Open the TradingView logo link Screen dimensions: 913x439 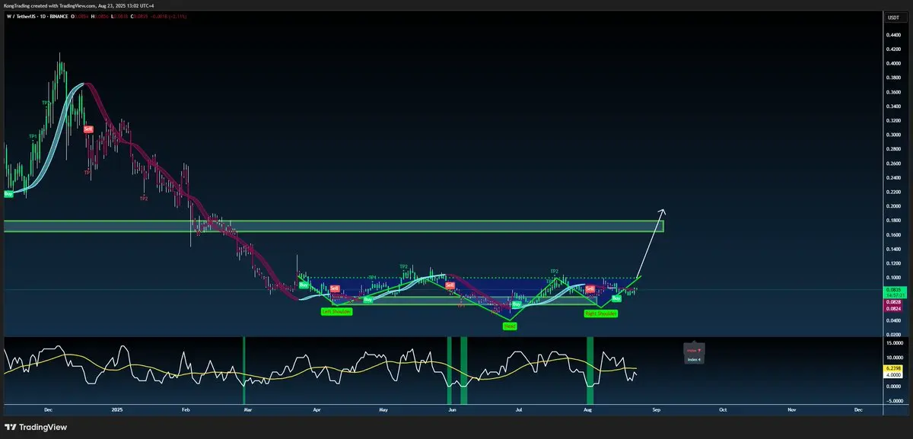[37, 428]
